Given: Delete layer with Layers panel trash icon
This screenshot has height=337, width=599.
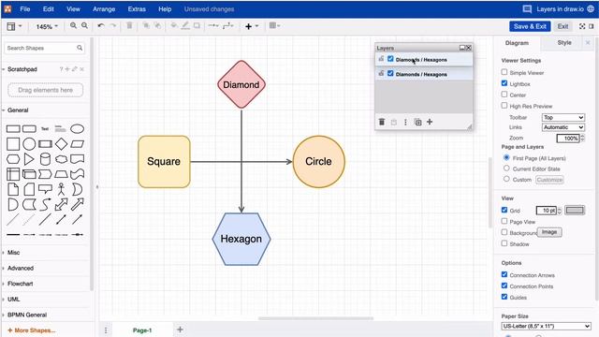Looking at the screenshot, I should pos(382,122).
